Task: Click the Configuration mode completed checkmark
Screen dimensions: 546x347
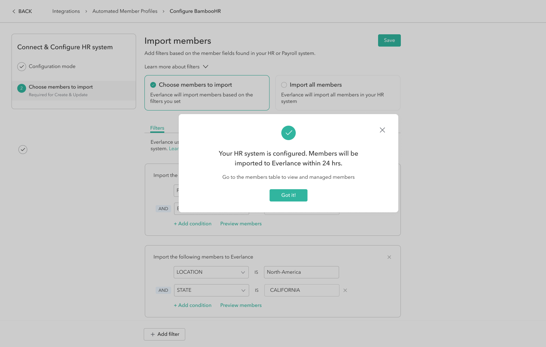Action: click(22, 66)
